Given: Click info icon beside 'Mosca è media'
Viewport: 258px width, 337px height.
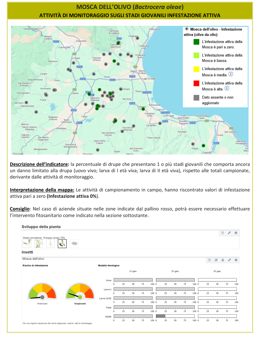Looking at the screenshot, I should (x=231, y=74).
